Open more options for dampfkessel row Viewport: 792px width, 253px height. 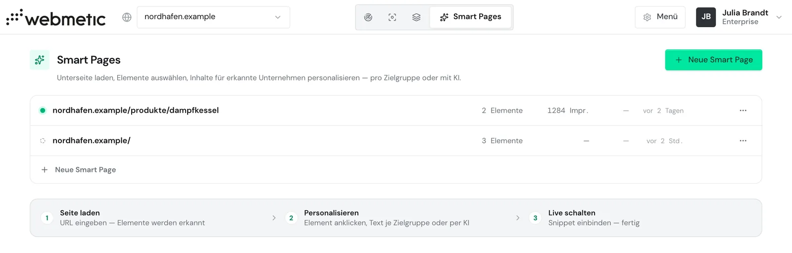point(743,111)
